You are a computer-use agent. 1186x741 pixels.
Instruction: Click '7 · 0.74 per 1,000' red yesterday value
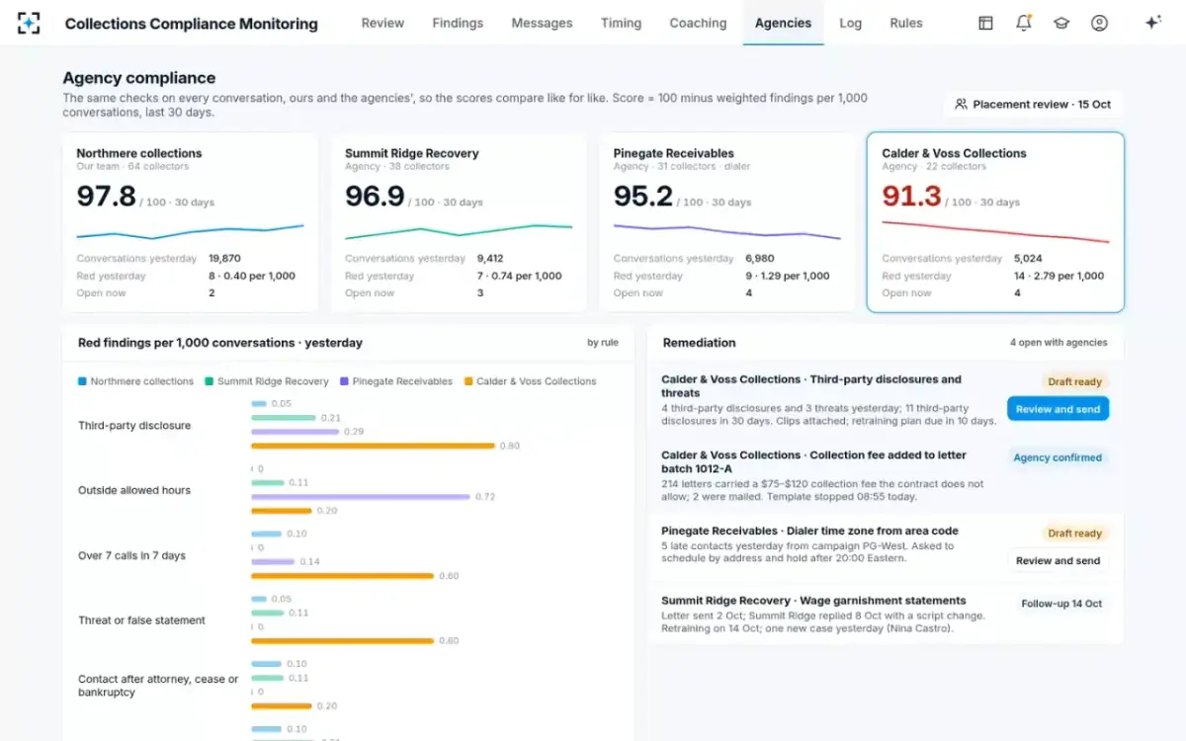pos(520,276)
